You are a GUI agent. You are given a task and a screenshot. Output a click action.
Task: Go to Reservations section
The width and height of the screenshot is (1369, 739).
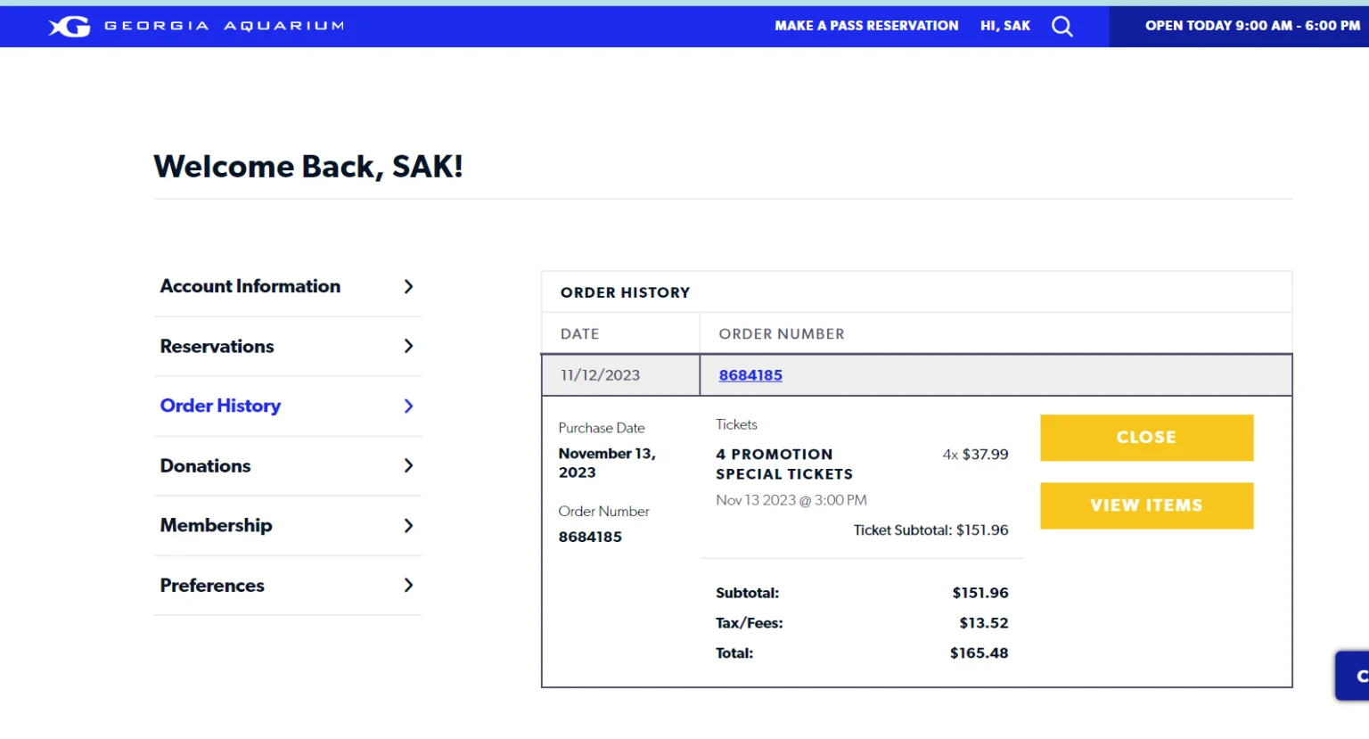point(217,346)
